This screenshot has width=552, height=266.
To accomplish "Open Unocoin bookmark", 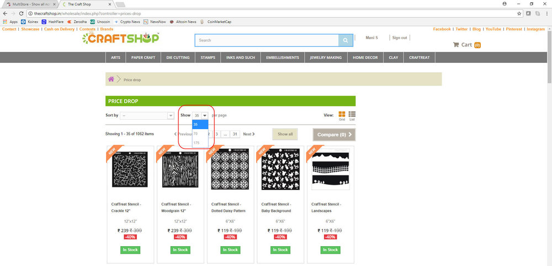I will click(x=100, y=22).
